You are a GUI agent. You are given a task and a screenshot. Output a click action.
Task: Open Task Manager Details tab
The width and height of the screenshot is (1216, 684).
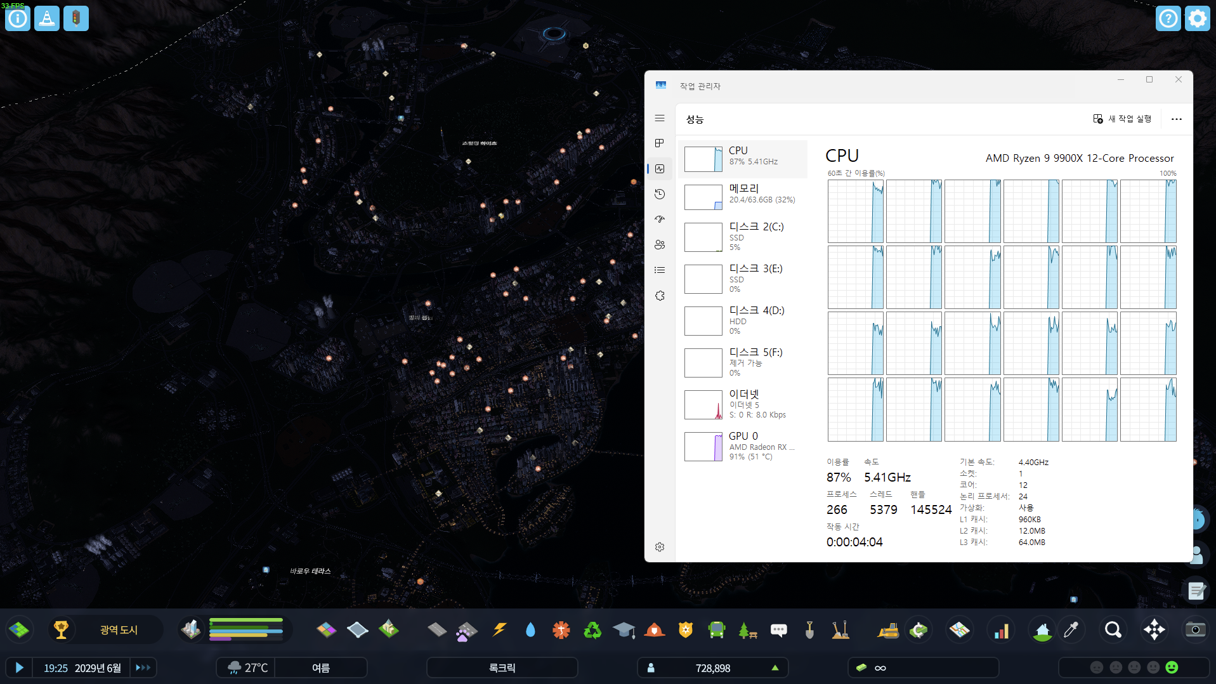660,270
